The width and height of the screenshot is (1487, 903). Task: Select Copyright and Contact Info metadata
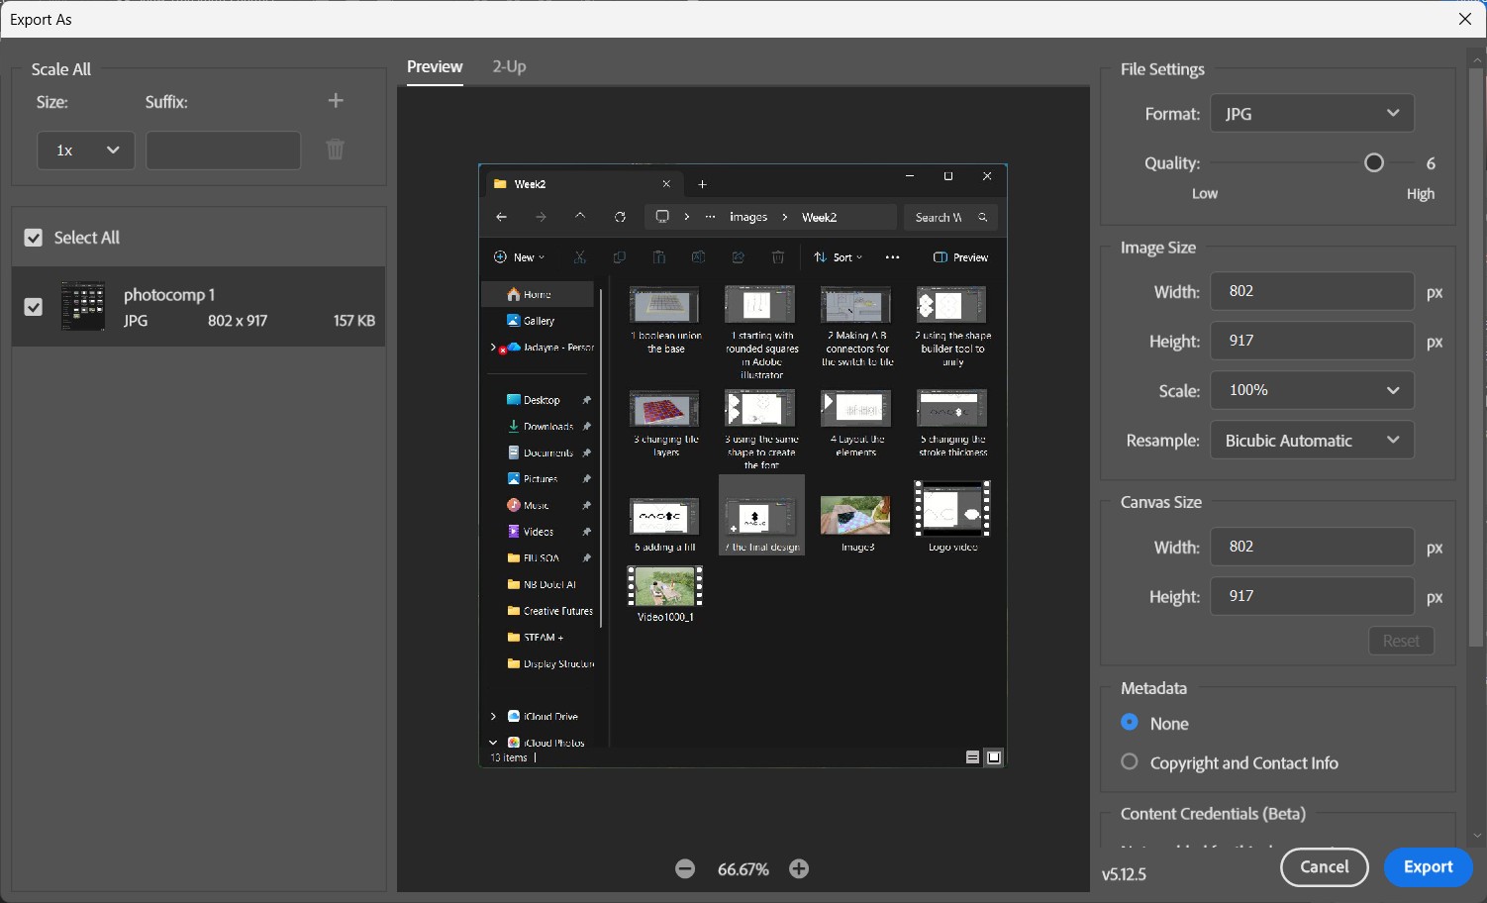[1130, 762]
